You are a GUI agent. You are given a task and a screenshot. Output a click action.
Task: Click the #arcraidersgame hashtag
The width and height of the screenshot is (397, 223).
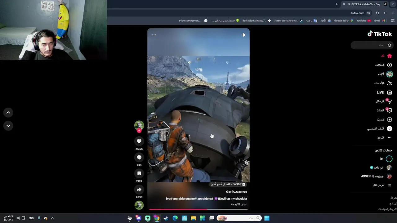click(x=184, y=199)
